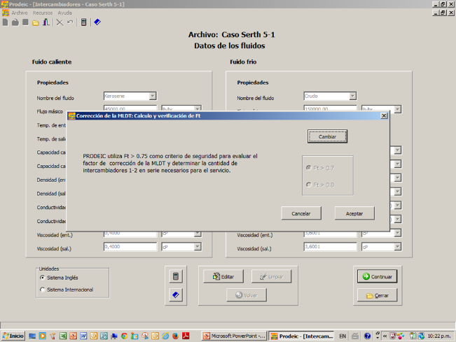The width and height of the screenshot is (456, 342).
Task: Click the Cambiar button in the dialog
Action: 327,136
